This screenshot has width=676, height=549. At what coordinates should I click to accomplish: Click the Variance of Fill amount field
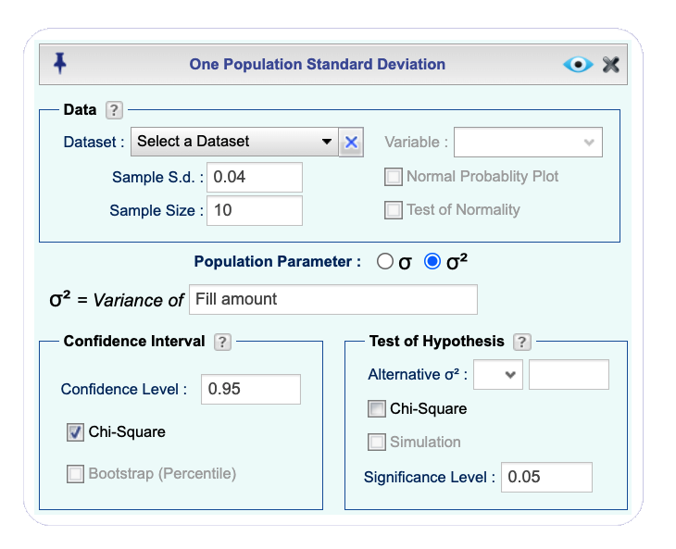(x=332, y=299)
